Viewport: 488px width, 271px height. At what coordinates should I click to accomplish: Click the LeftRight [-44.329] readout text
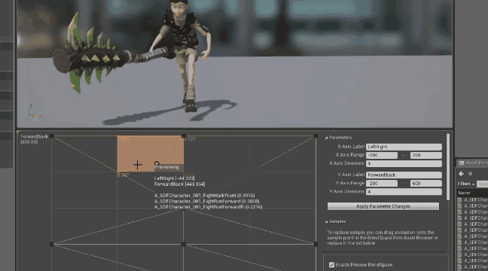tap(174, 178)
